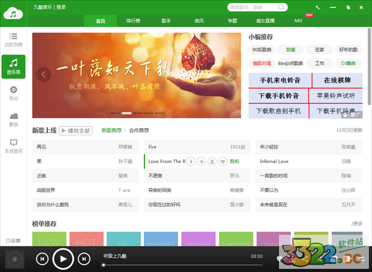
Task: Click the 播放全部 play all button
Action: (76, 130)
